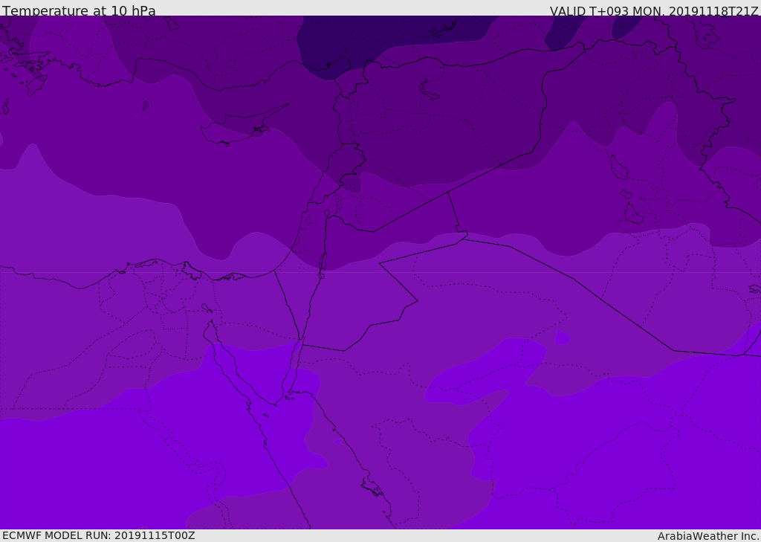Click the 'ECMWF MODEL RUN: 20191115T00Z' text

(x=99, y=535)
